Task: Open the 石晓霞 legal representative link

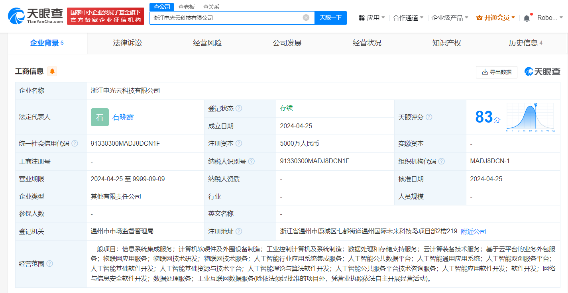Action: pyautogui.click(x=124, y=117)
